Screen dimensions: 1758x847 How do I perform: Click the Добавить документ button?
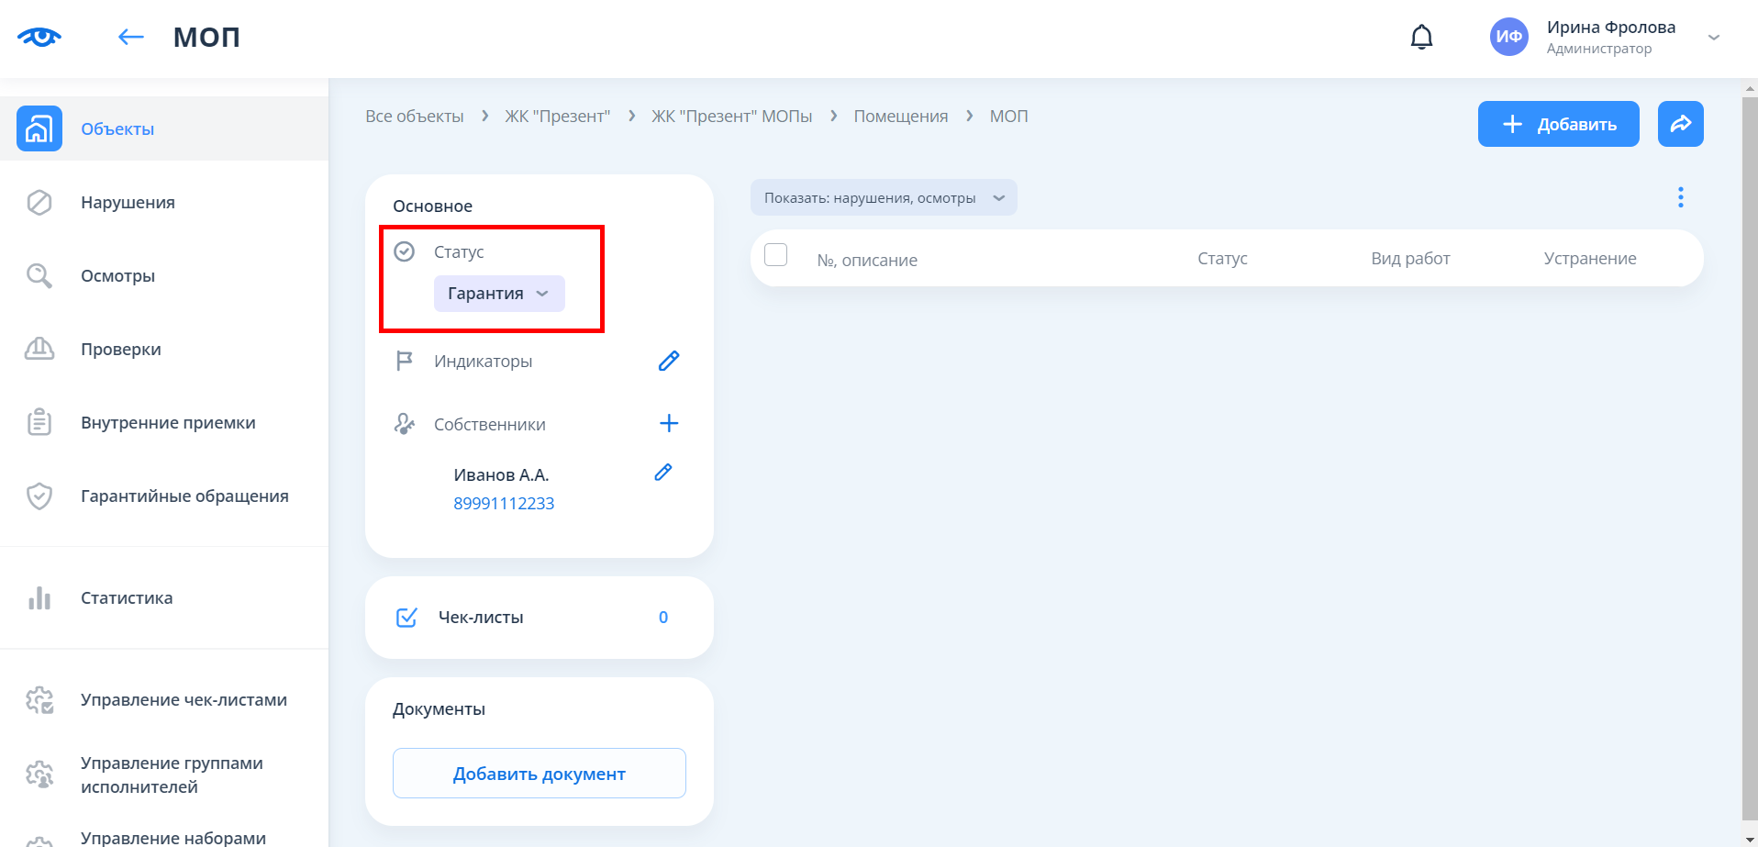pos(539,774)
